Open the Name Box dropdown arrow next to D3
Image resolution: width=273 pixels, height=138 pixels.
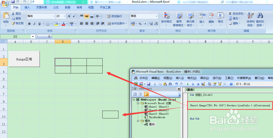point(33,37)
